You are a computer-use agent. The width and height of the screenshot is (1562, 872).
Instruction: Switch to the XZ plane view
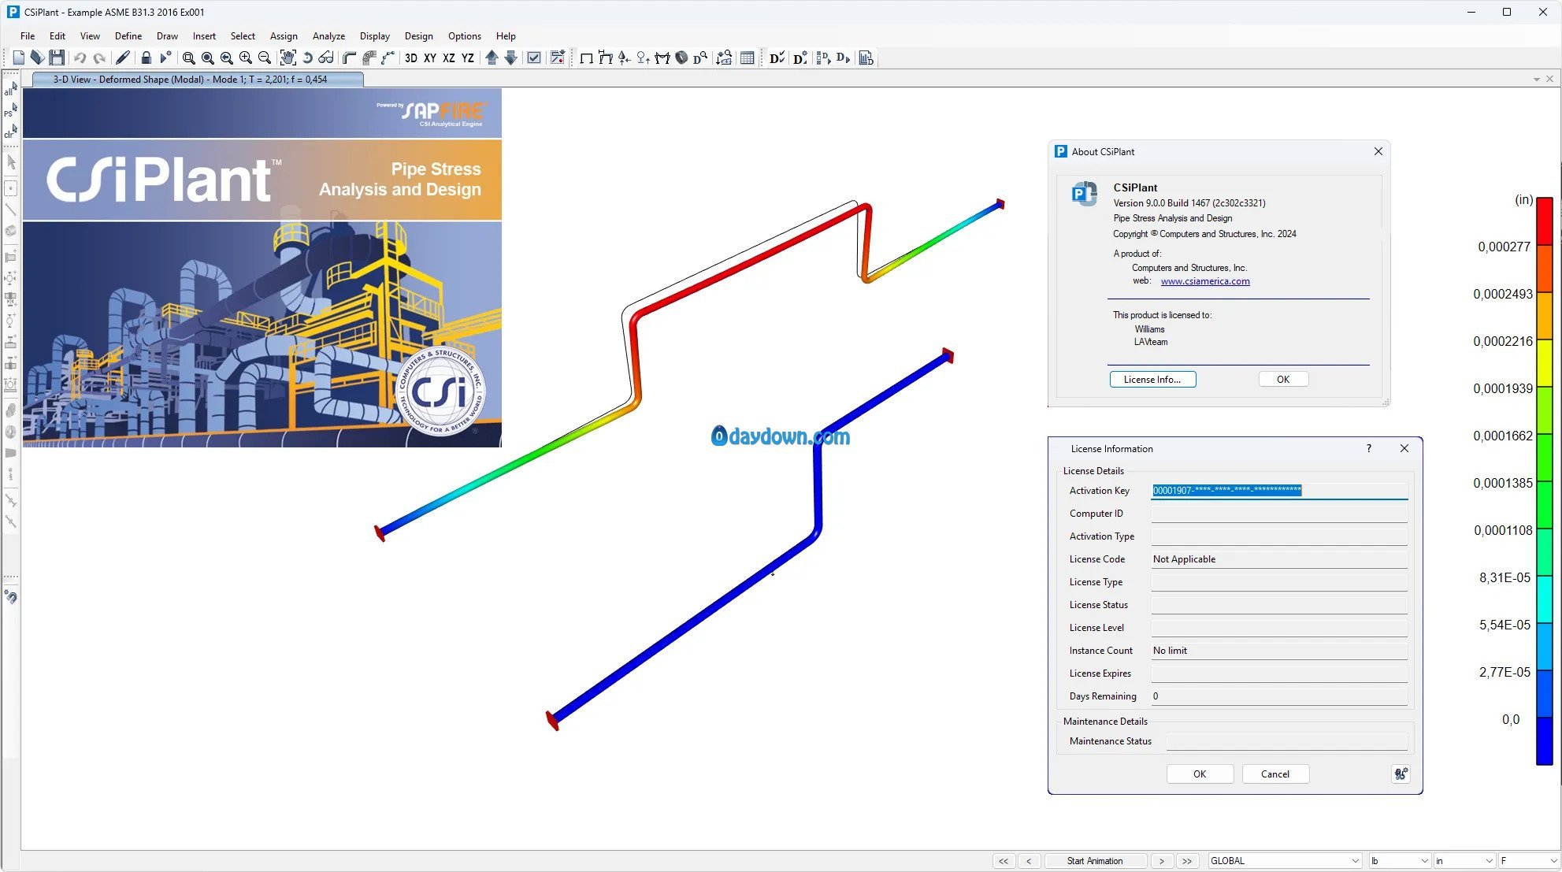449,58
